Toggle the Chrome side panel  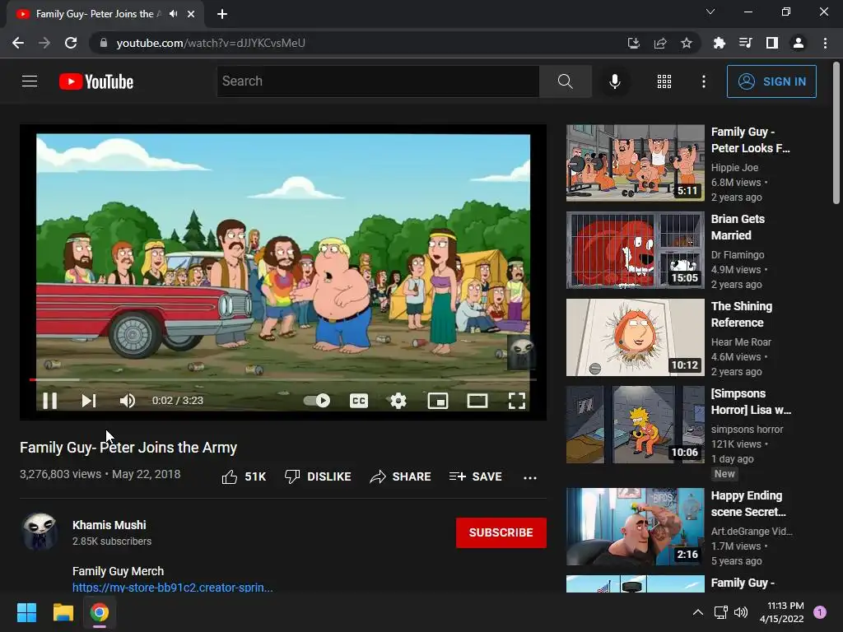(x=772, y=43)
